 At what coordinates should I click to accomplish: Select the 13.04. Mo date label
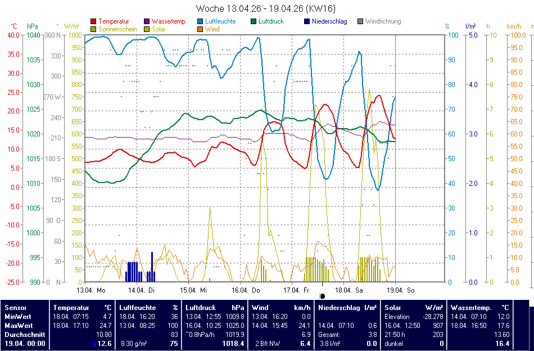coord(91,290)
